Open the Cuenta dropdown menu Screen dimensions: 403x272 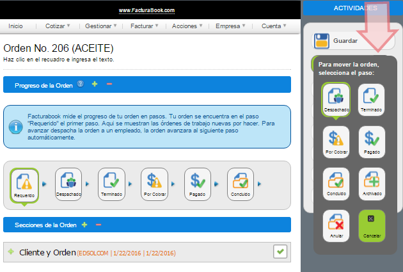(x=274, y=26)
